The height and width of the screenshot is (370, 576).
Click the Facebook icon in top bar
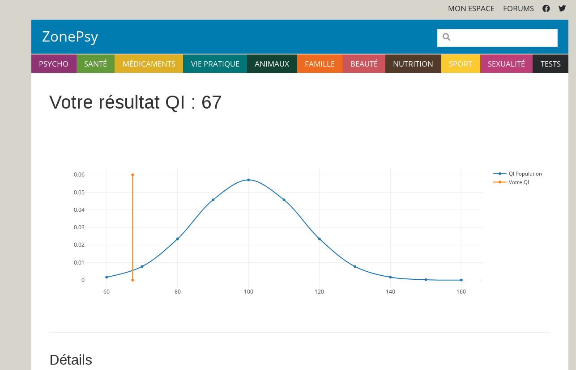(546, 8)
